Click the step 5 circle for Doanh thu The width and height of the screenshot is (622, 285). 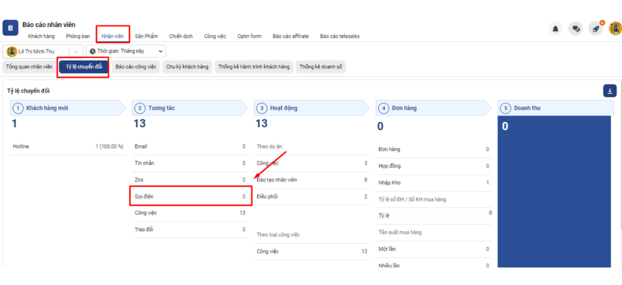505,108
